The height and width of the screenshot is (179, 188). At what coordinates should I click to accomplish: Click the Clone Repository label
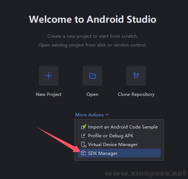click(136, 94)
